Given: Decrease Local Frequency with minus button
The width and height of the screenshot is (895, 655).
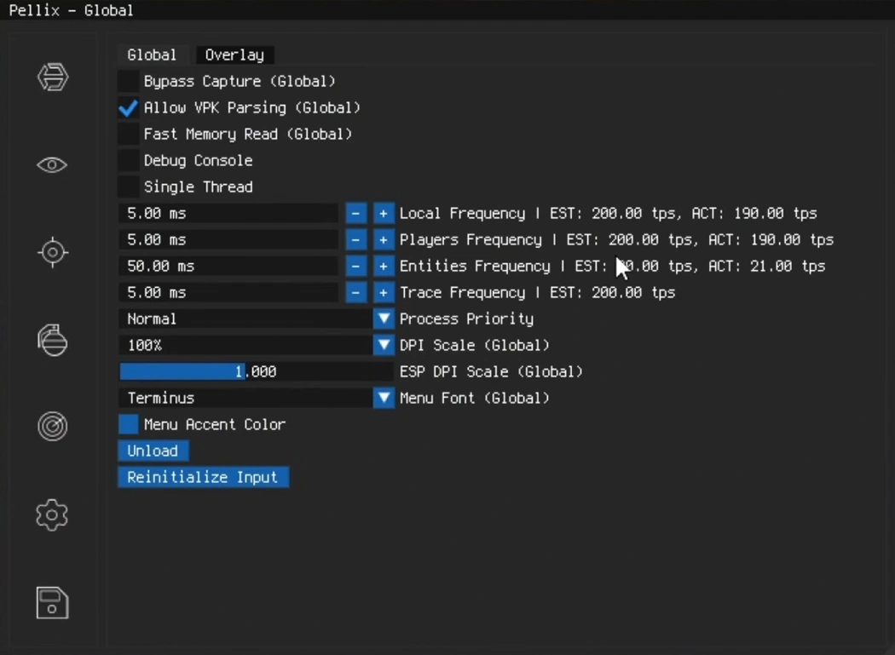Looking at the screenshot, I should click(355, 214).
